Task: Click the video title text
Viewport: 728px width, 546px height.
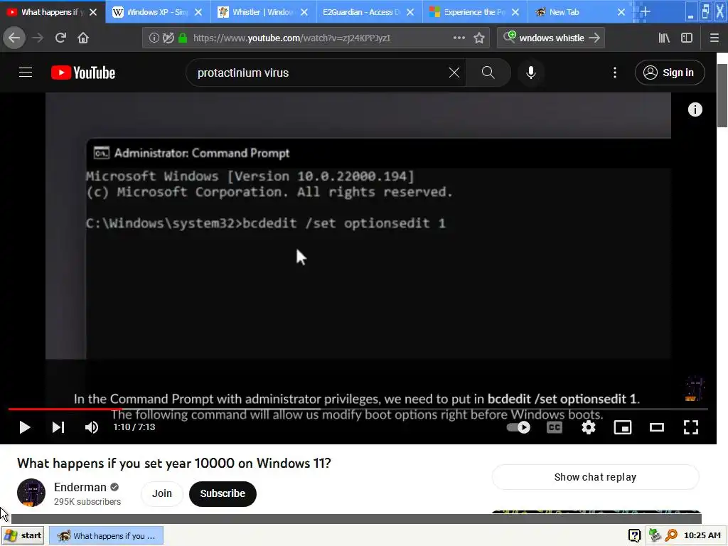Action: pyautogui.click(x=174, y=463)
